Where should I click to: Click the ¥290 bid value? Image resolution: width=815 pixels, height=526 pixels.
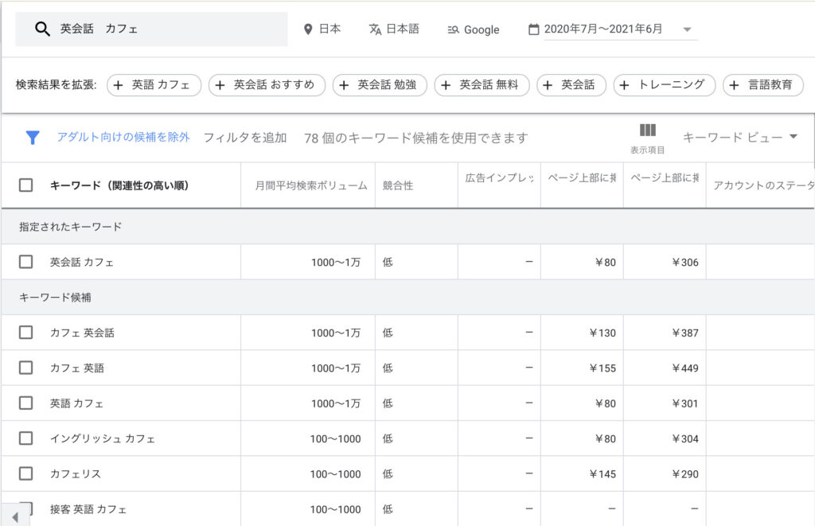click(x=685, y=474)
